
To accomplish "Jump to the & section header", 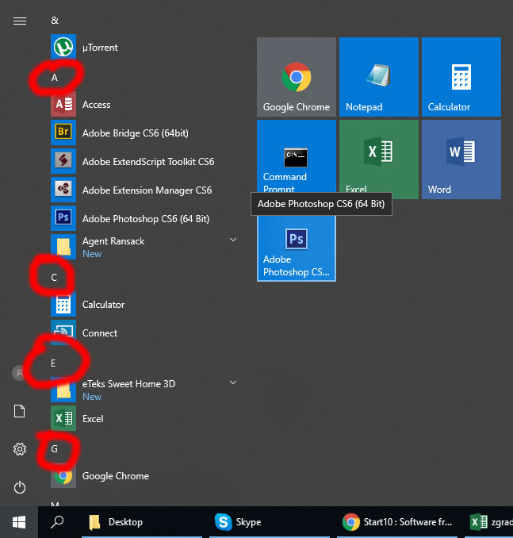I will coord(55,21).
